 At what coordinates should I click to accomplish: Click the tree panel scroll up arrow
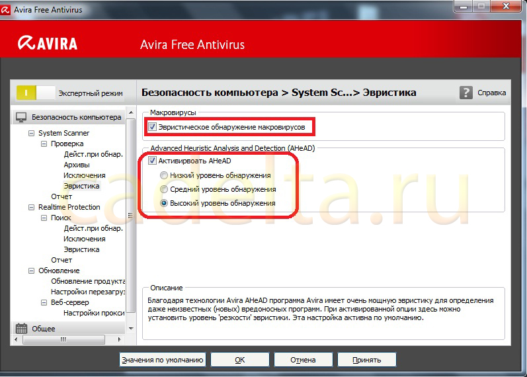point(131,112)
